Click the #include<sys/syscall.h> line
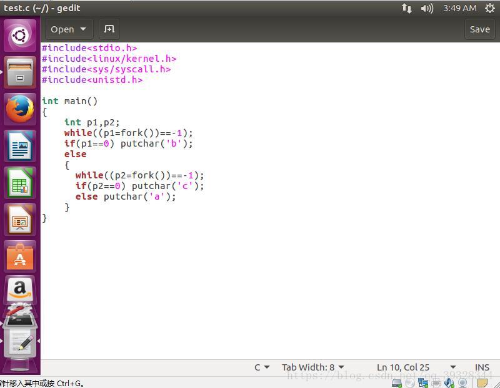This screenshot has height=388, width=500. pos(106,69)
